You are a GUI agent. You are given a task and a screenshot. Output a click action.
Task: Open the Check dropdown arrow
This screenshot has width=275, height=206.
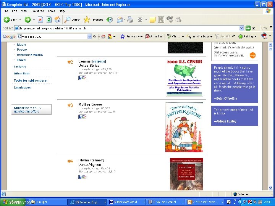(x=183, y=37)
